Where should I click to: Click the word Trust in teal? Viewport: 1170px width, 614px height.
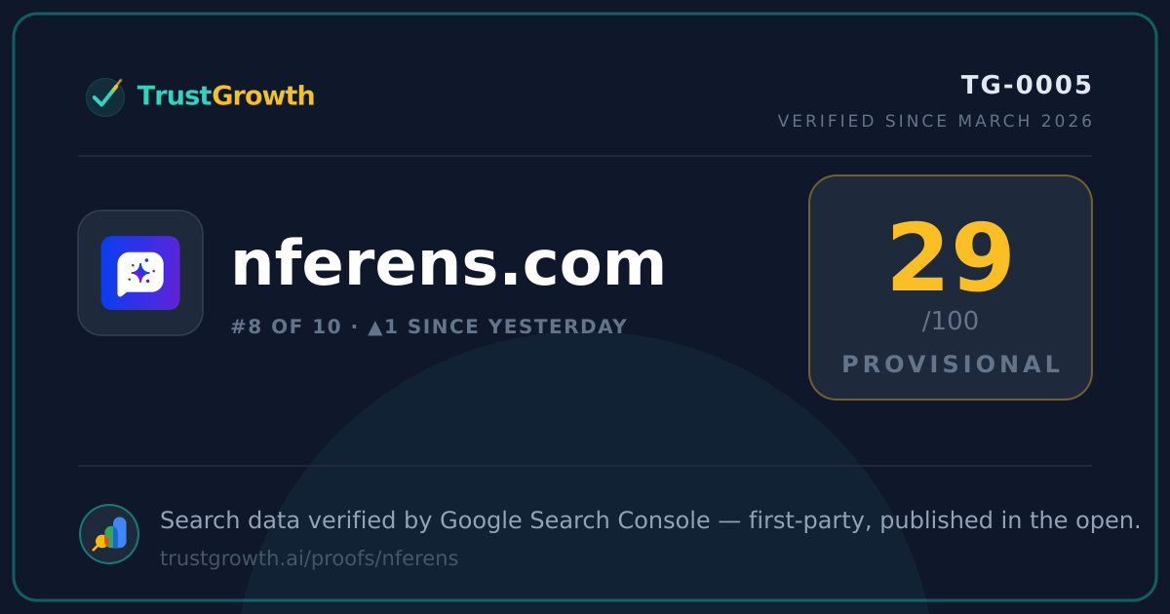175,96
